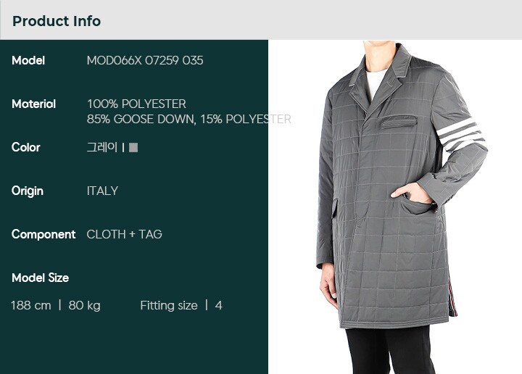Click the 100% POLYESTER material line

click(136, 104)
